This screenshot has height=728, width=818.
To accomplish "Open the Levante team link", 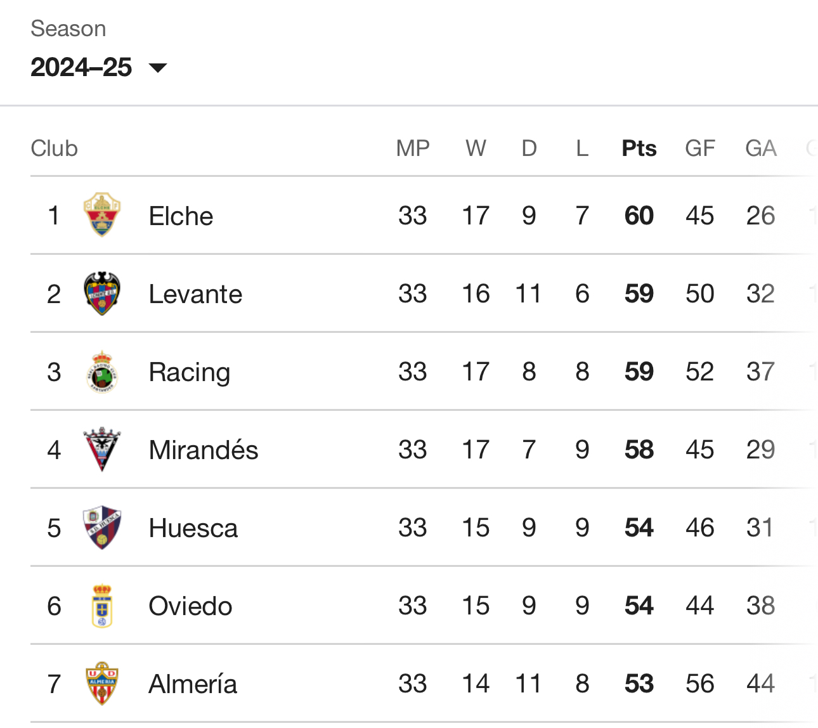I will point(195,294).
